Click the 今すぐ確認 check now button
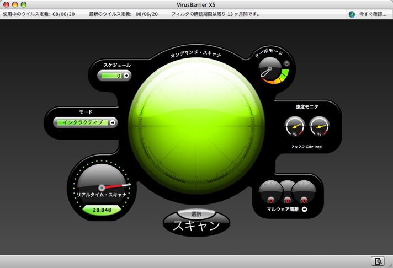Image resolution: width=393 pixels, height=268 pixels. (x=373, y=14)
